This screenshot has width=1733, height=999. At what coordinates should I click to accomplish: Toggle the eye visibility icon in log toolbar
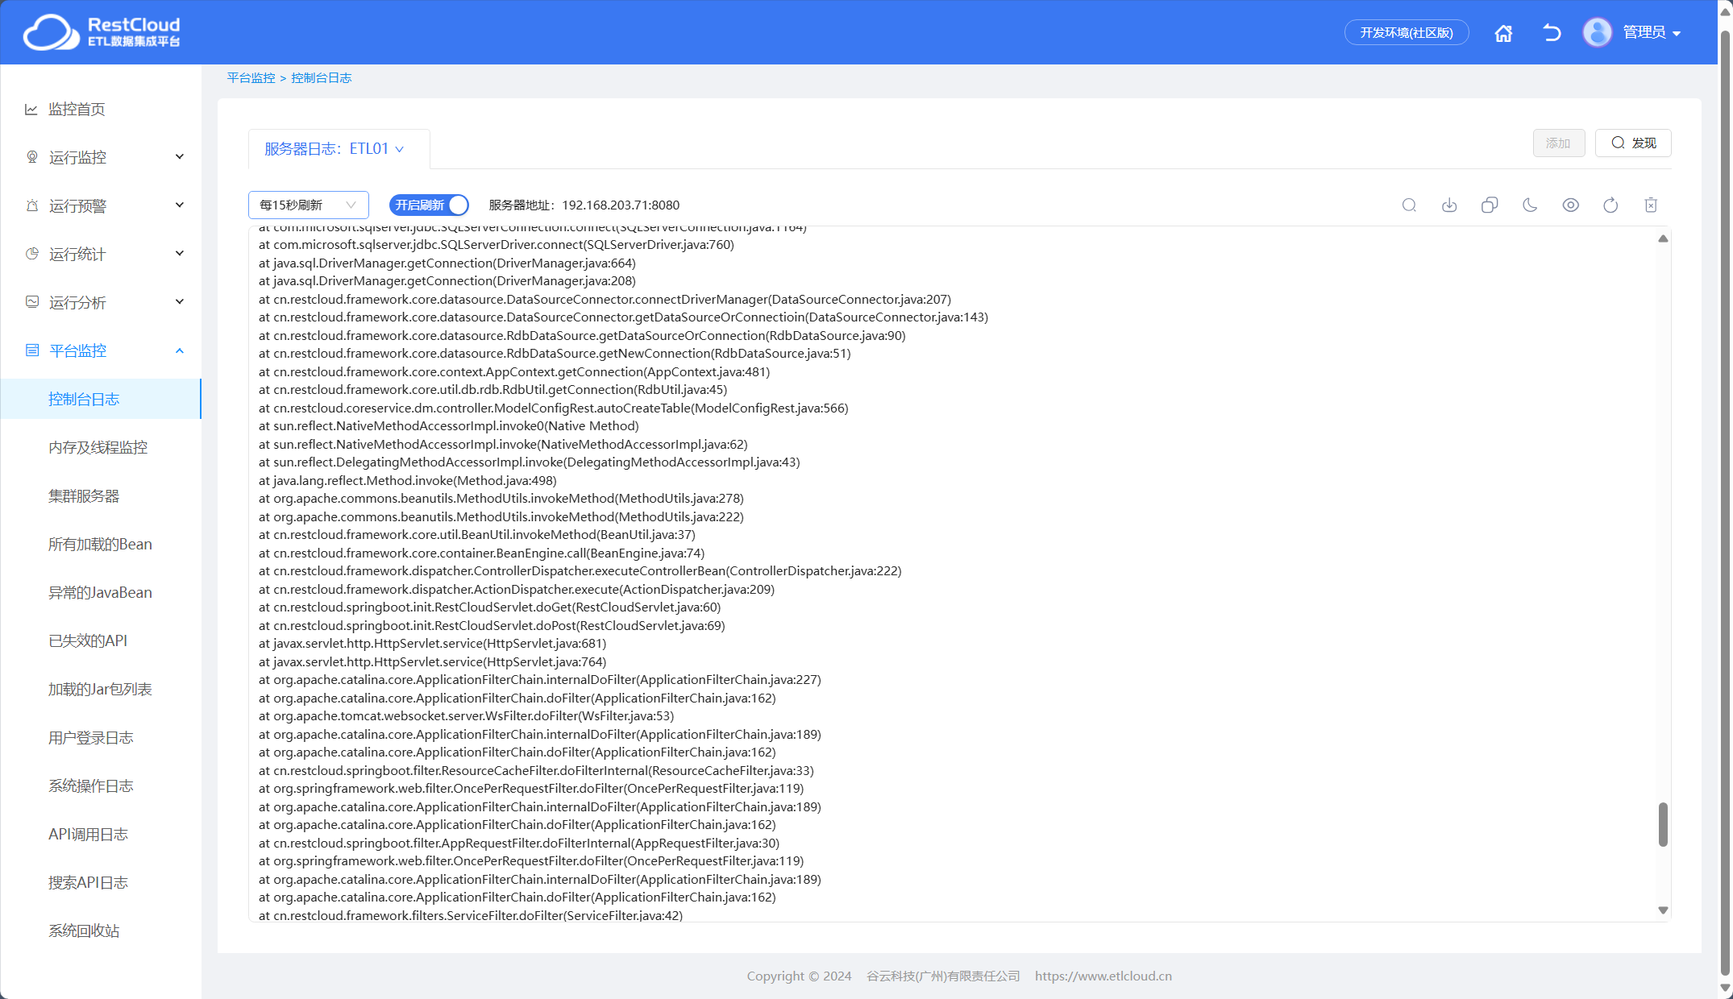tap(1570, 205)
